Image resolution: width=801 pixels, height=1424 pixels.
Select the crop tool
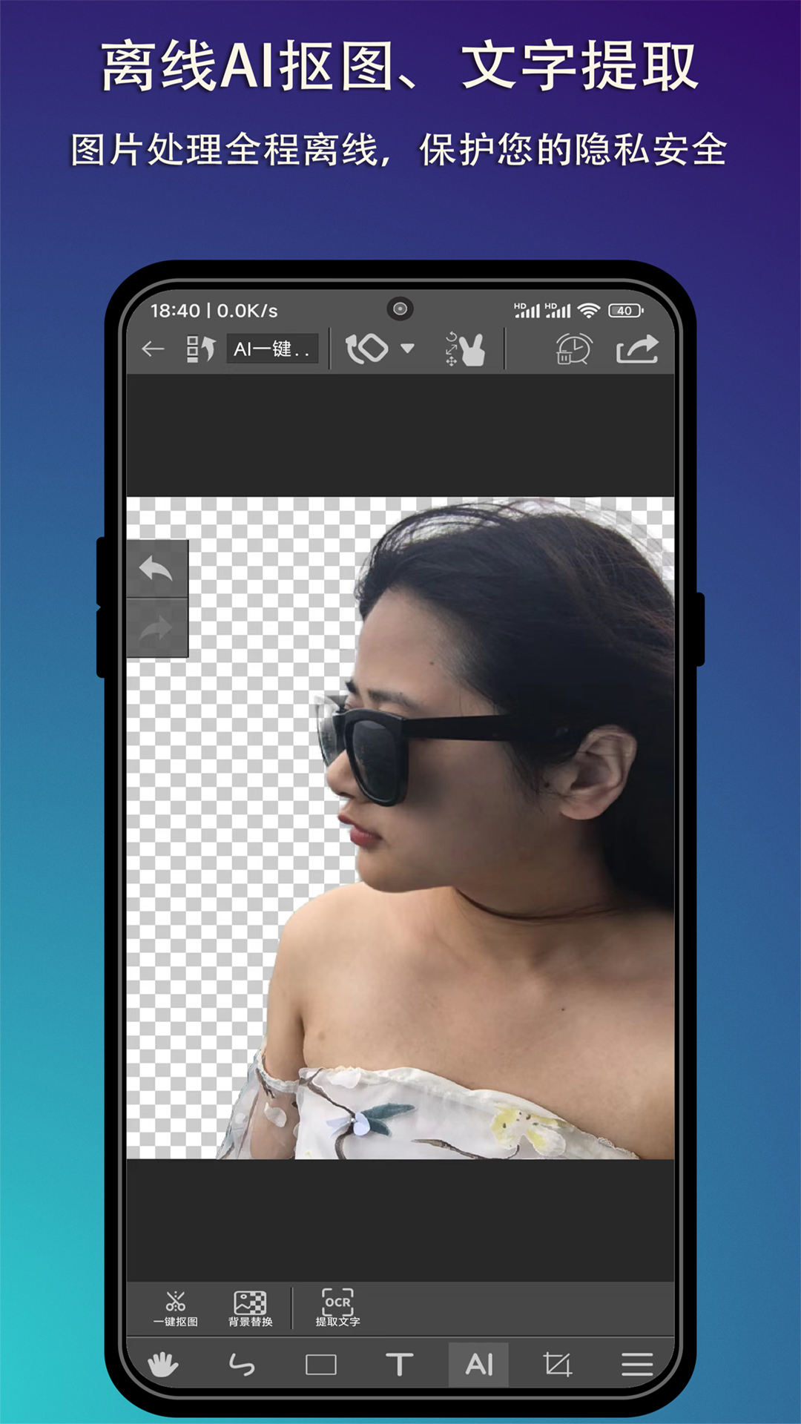[x=558, y=1365]
